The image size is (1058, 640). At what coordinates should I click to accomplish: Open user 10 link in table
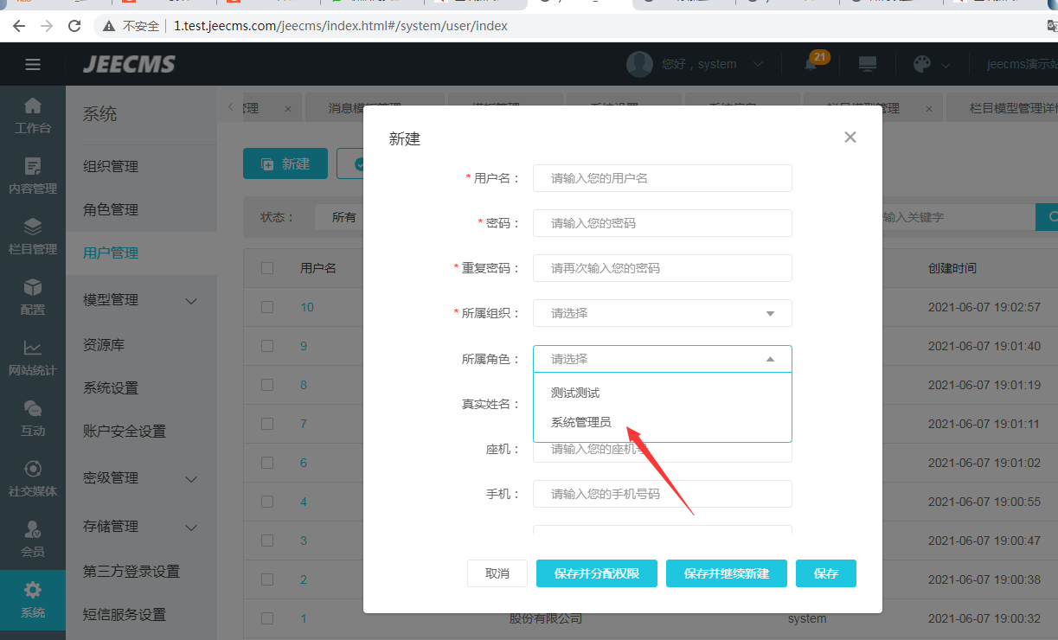pyautogui.click(x=307, y=307)
